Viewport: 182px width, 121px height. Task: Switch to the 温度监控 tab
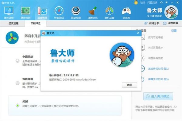point(13,23)
